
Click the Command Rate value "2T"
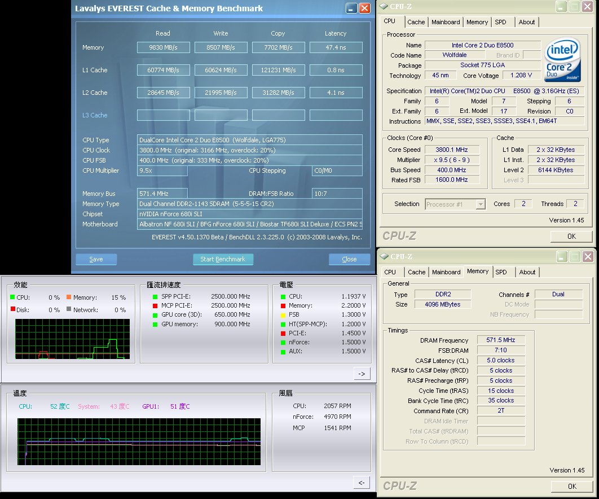point(501,411)
